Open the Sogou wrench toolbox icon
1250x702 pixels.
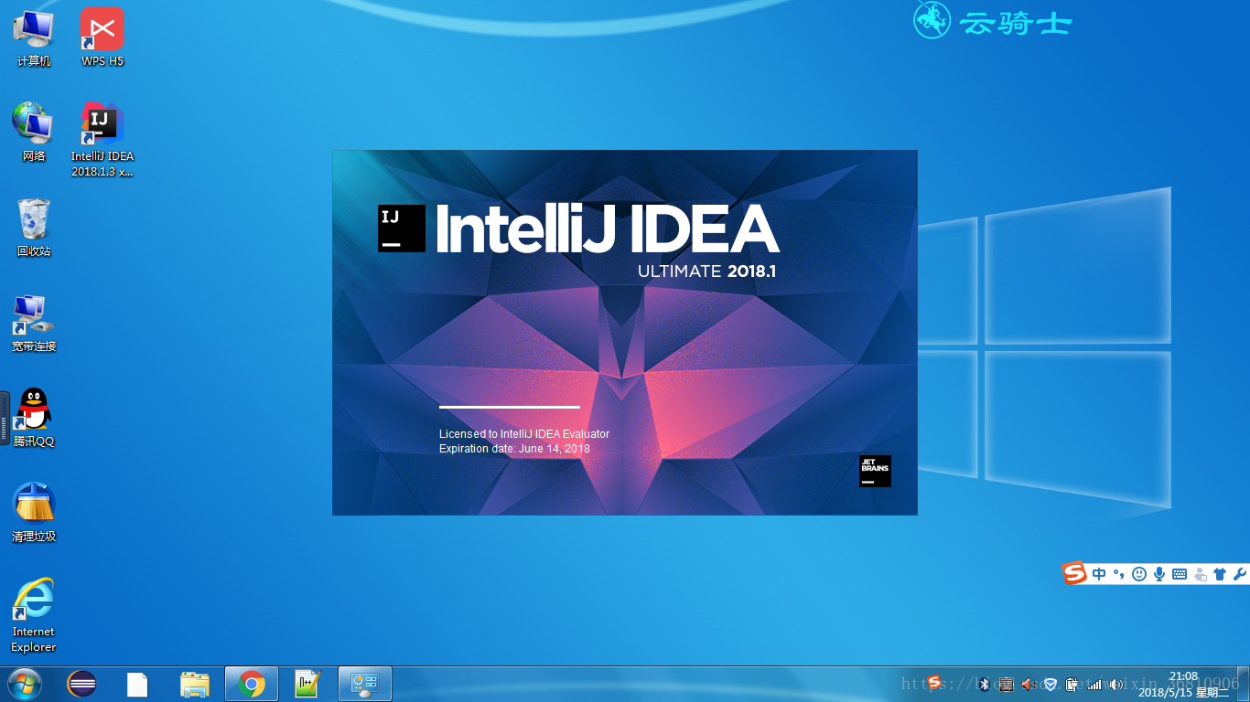(x=1240, y=574)
